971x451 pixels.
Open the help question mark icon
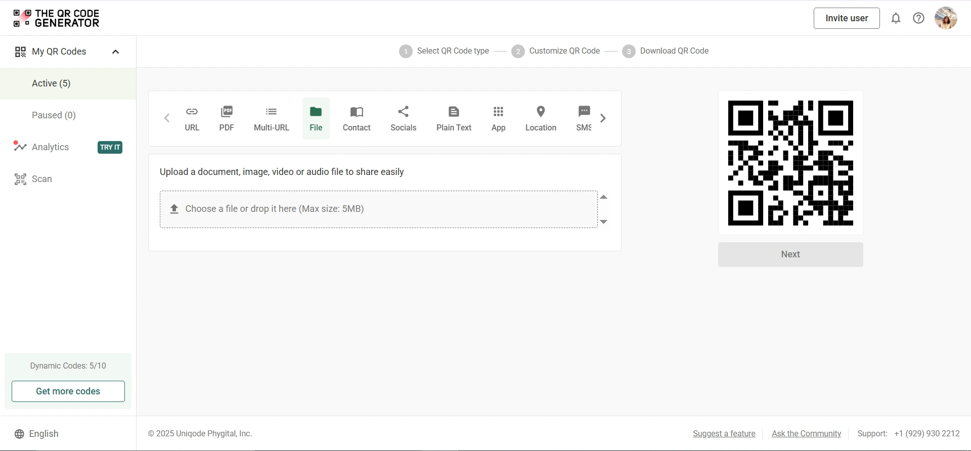click(918, 18)
